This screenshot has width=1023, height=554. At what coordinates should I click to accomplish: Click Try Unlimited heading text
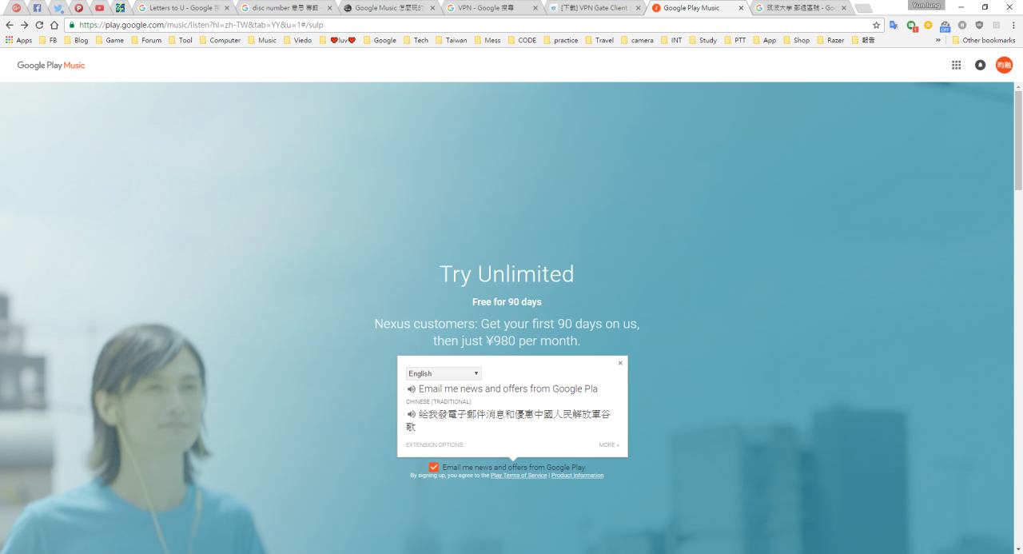(507, 274)
